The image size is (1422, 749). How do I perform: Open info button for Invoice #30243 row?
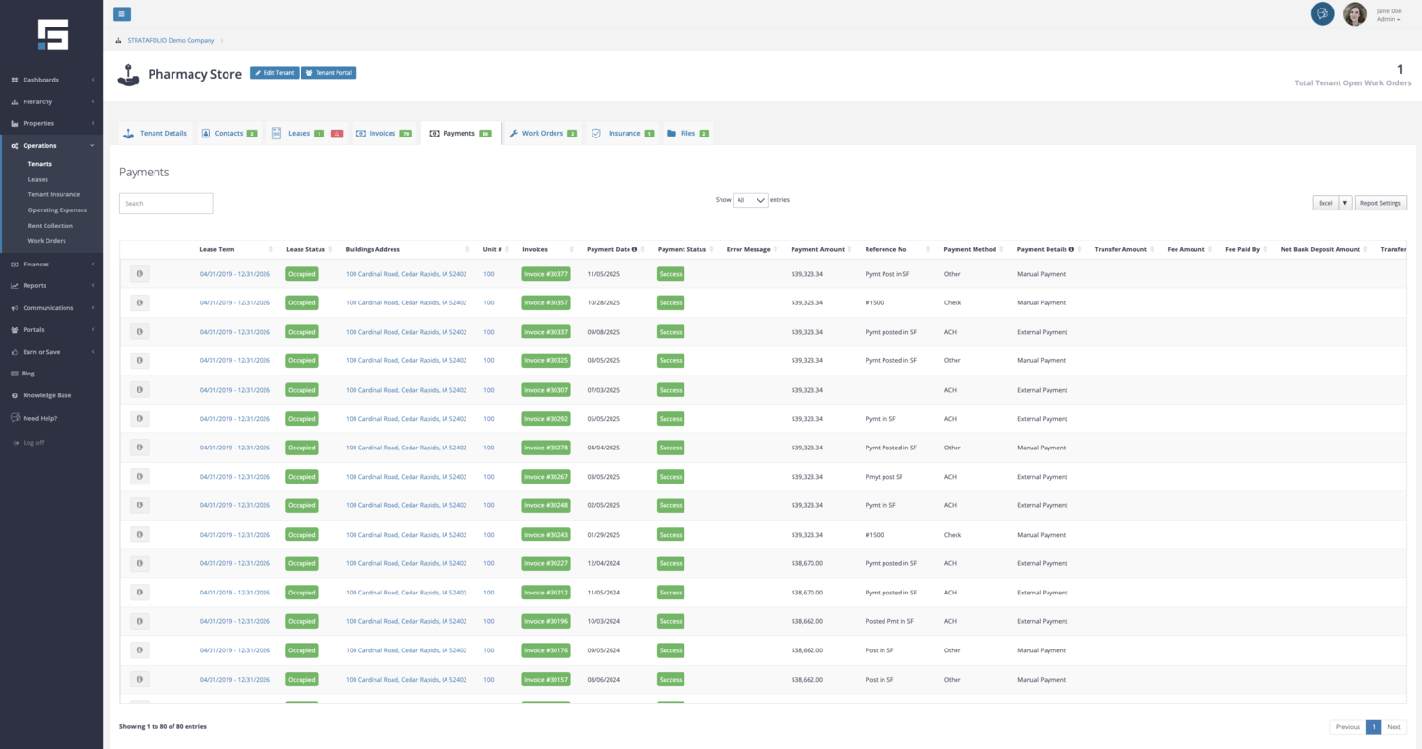(x=139, y=535)
